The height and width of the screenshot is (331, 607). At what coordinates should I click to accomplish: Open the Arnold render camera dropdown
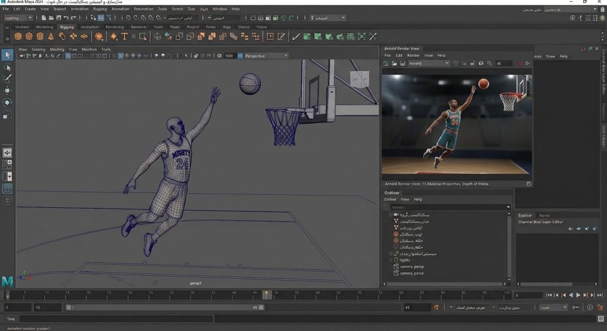[429, 63]
